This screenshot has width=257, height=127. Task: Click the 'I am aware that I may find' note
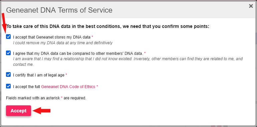point(128,62)
